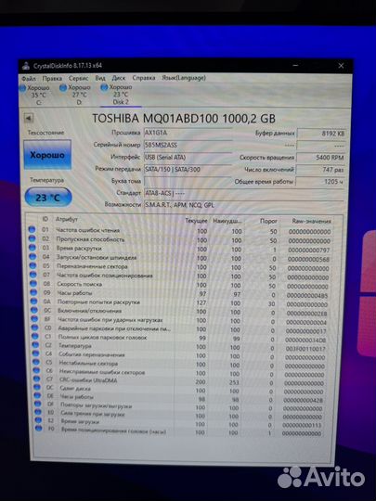Click status icon for C0 Аварийные парковки row
Image resolution: width=376 pixels, height=501 pixels.
[x=35, y=328]
